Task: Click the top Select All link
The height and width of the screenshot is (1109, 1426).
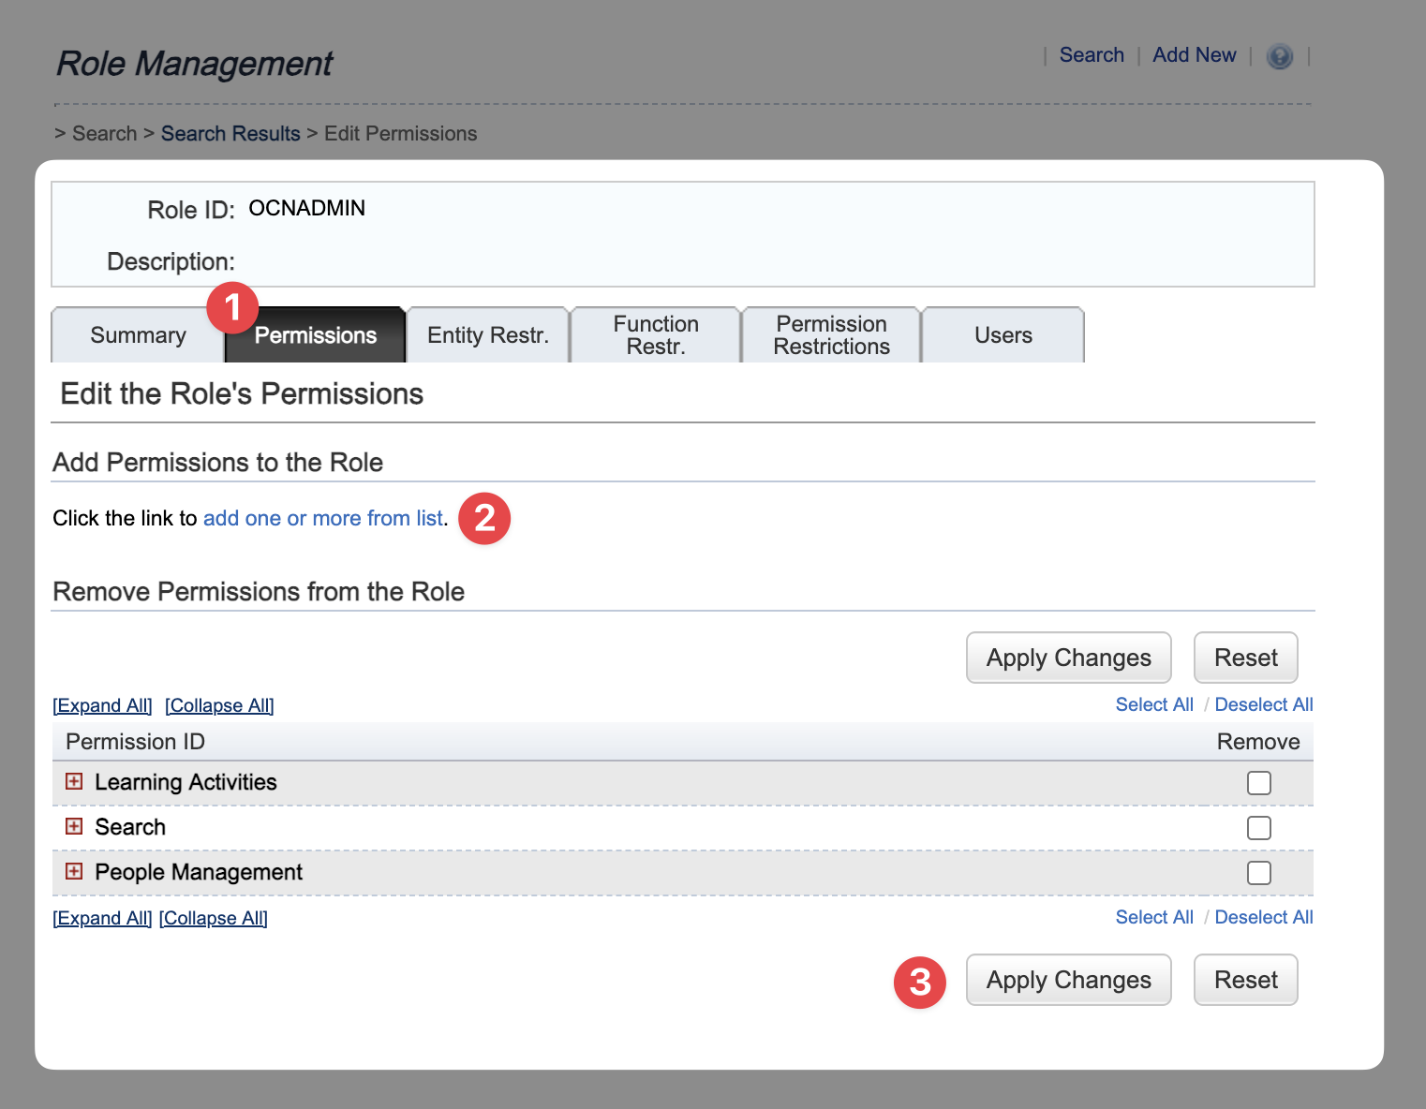Action: coord(1154,704)
